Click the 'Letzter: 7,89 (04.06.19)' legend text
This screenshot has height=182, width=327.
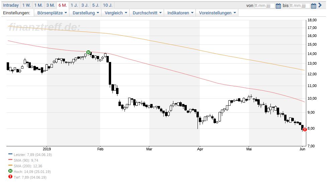point(33,155)
